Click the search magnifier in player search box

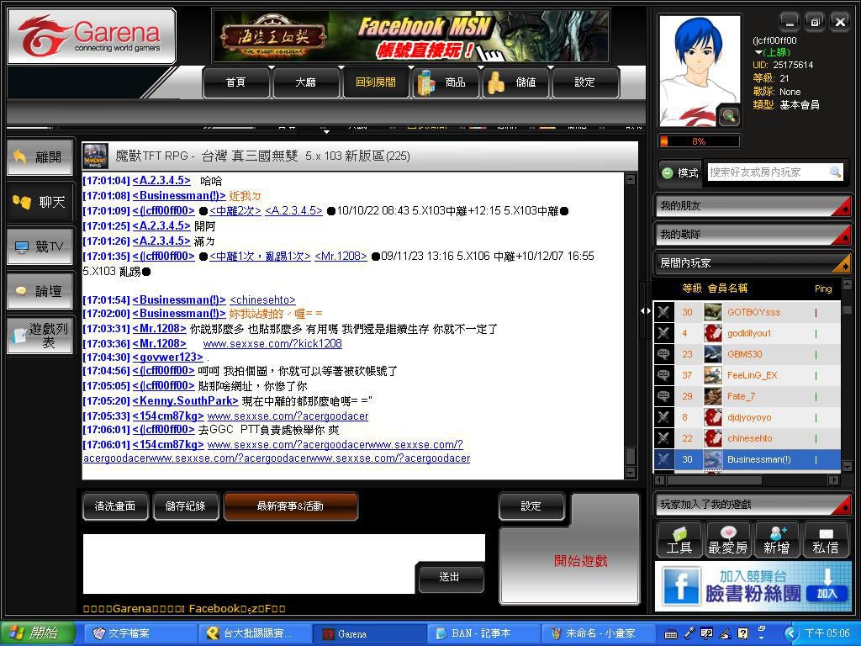(835, 172)
